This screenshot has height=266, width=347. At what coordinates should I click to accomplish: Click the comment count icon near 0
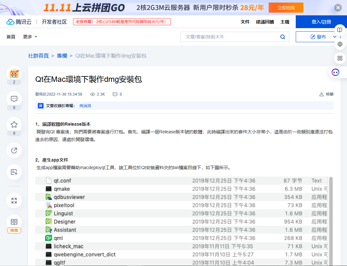115,94
